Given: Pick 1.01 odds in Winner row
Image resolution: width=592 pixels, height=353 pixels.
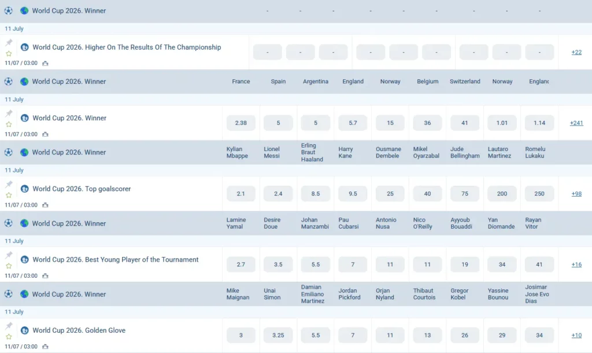Looking at the screenshot, I should 502,123.
